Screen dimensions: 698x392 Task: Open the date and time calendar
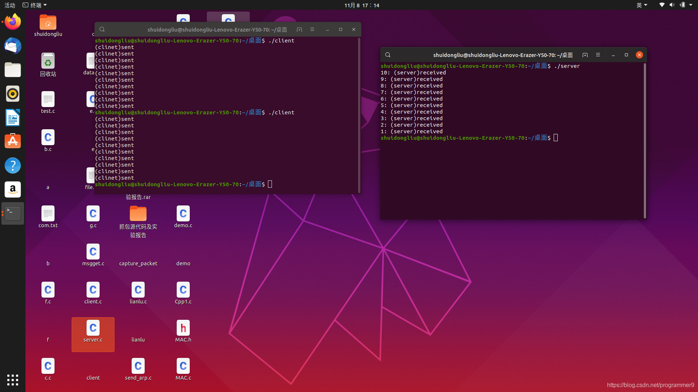pos(361,5)
